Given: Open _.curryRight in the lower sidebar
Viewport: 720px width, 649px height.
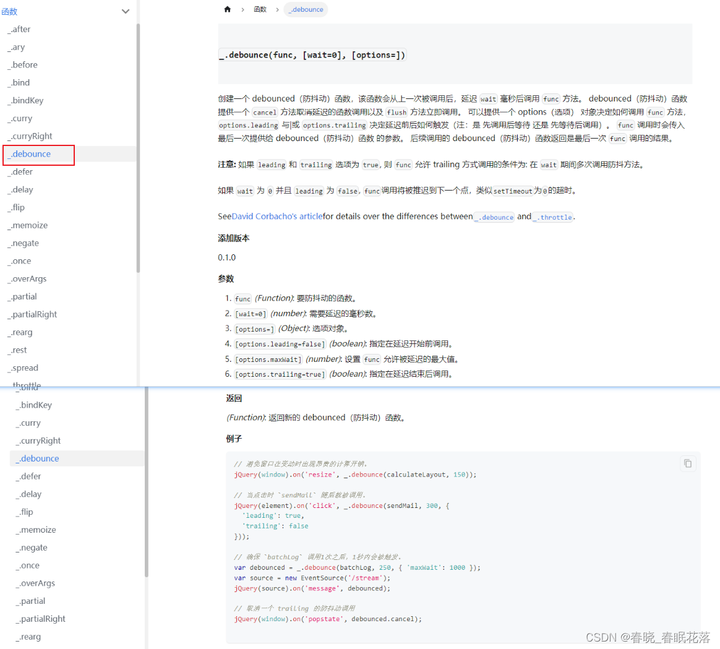Looking at the screenshot, I should point(38,441).
